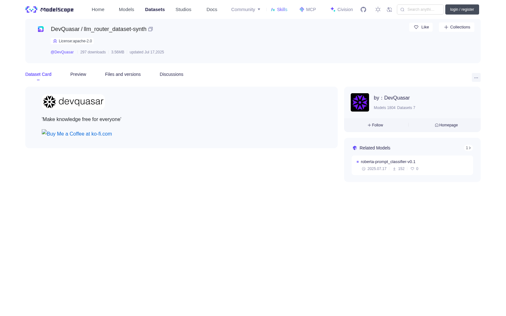Select the 'updated Jul 17,2025' text

147,52
